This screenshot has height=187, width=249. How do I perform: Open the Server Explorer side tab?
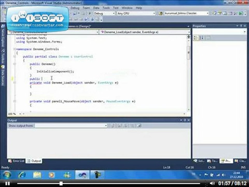tap(3, 36)
